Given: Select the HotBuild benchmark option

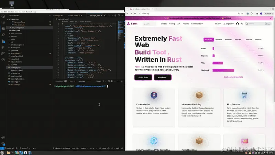Looking at the screenshot, I should [x=258, y=40].
